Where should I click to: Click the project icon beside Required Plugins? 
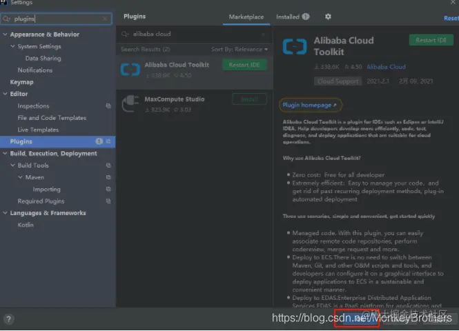click(108, 201)
